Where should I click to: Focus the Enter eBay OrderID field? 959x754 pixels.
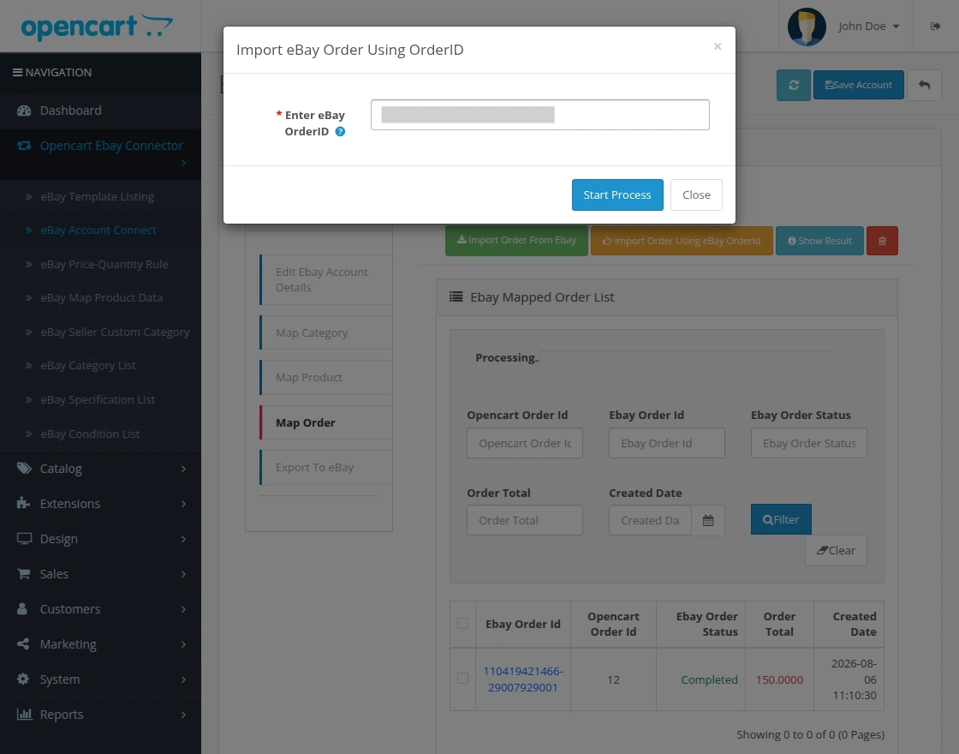[x=540, y=115]
